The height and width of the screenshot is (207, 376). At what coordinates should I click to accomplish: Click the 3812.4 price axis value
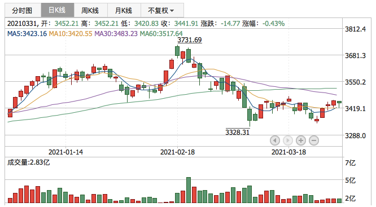tap(355, 29)
